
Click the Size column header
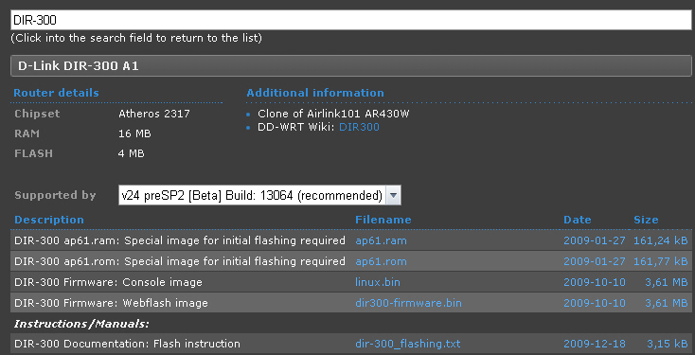646,220
